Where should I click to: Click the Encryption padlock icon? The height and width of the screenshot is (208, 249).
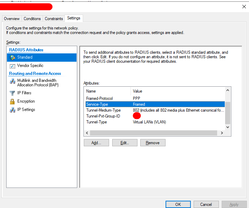12,102
